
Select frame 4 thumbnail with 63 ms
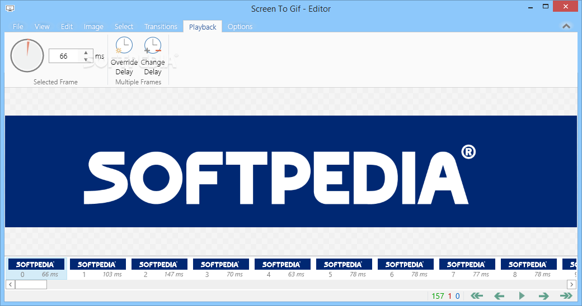click(x=283, y=269)
